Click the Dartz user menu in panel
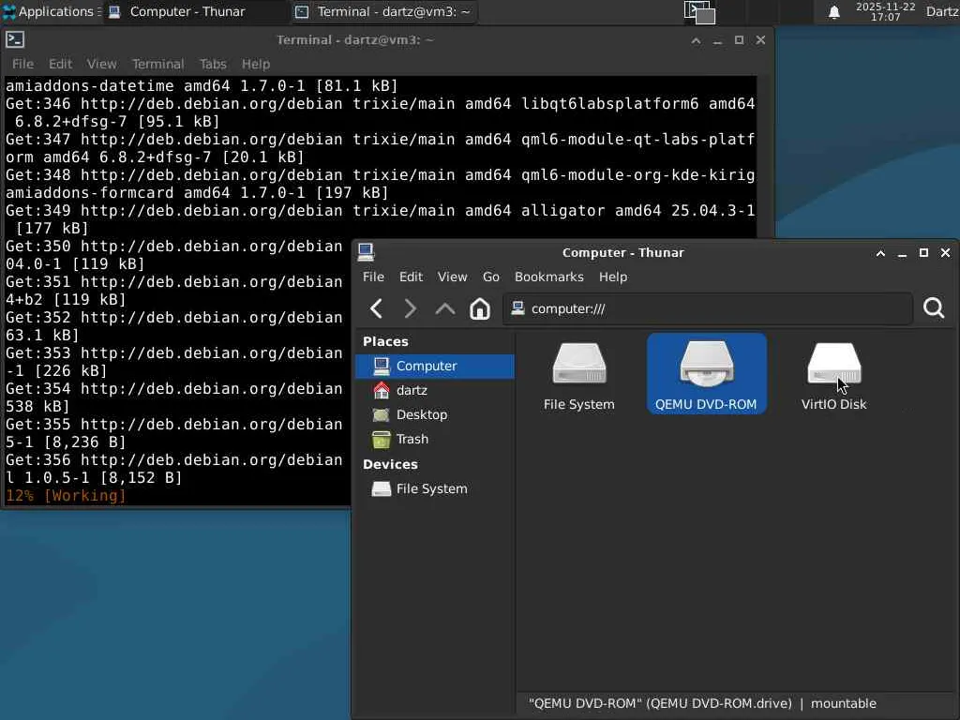960x720 pixels. (x=942, y=11)
